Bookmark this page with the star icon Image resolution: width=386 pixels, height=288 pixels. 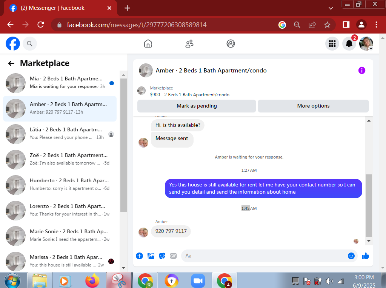click(327, 25)
